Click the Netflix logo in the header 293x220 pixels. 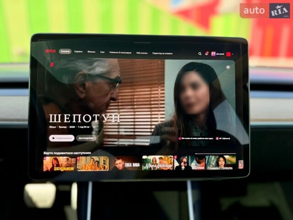point(51,51)
